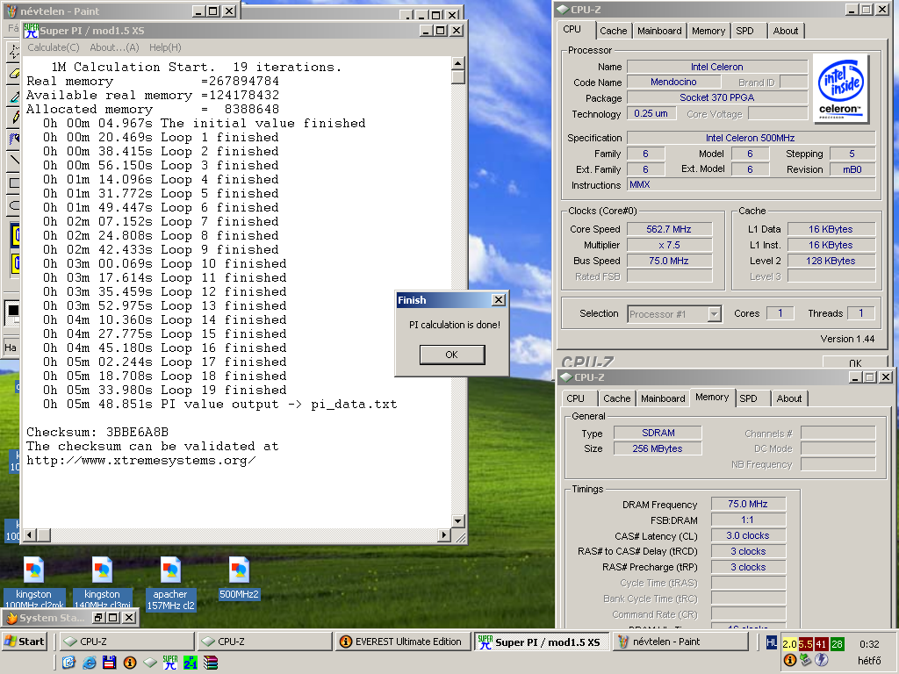Open Internet Explorer from the quick launch bar
The height and width of the screenshot is (674, 899).
(90, 663)
